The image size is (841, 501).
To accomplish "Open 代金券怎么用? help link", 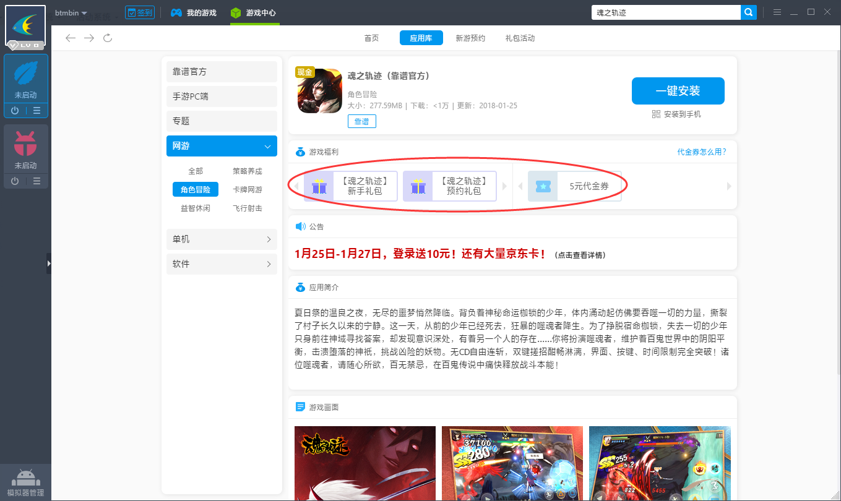I will point(702,152).
